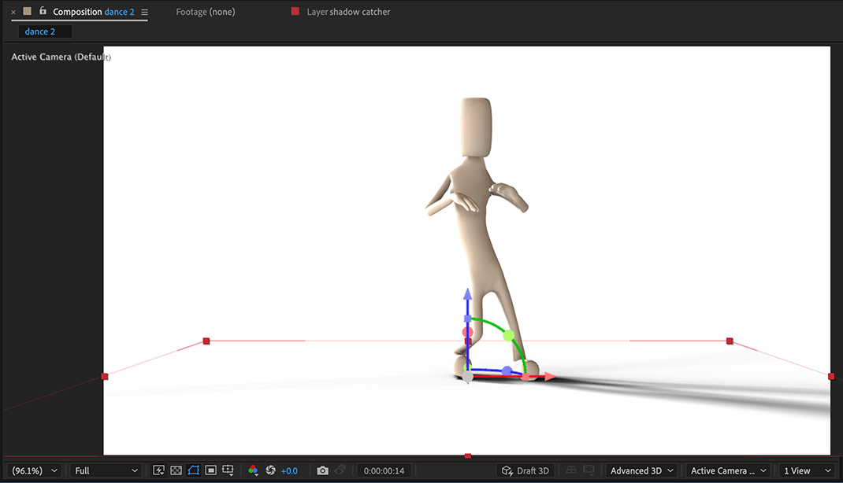This screenshot has width=843, height=483.
Task: Switch to the Footage (none) tab
Action: coord(206,12)
